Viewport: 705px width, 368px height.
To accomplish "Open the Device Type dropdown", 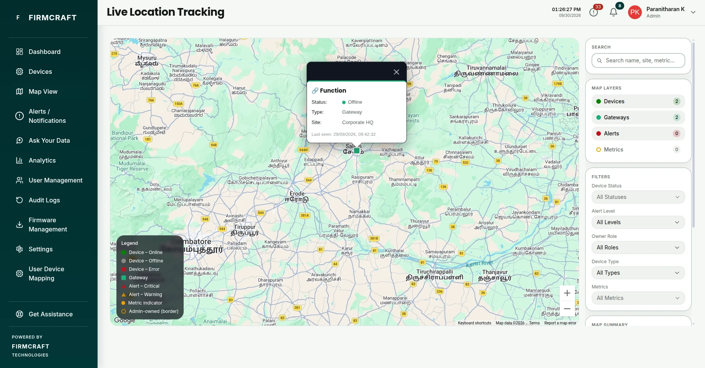I will [638, 273].
